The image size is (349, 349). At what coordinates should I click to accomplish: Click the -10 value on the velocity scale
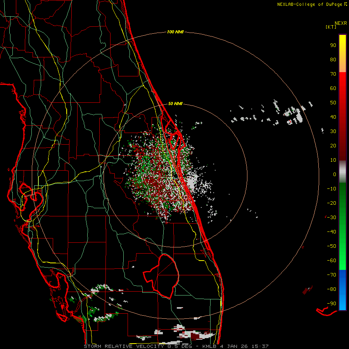click(x=332, y=189)
